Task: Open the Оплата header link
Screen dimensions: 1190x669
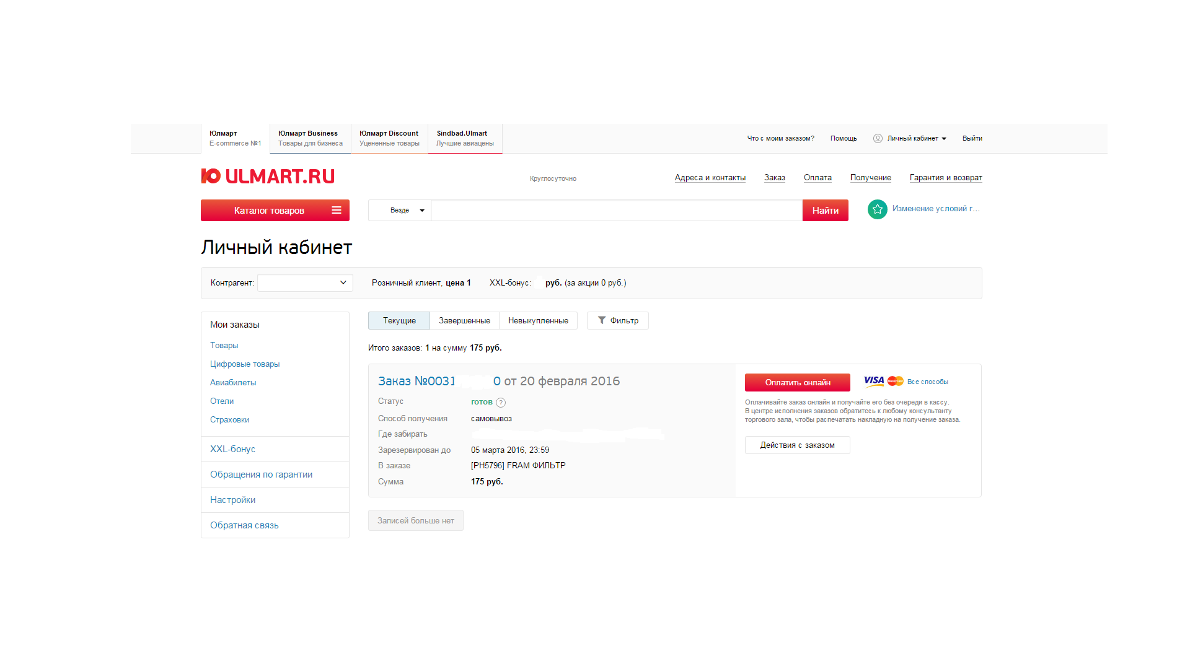Action: (818, 178)
